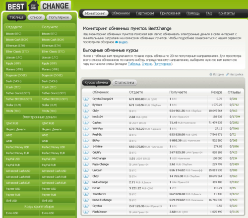The image size is (248, 218).
Task: Select Ethereum (ETH) in the Получите column
Action: (51, 46)
